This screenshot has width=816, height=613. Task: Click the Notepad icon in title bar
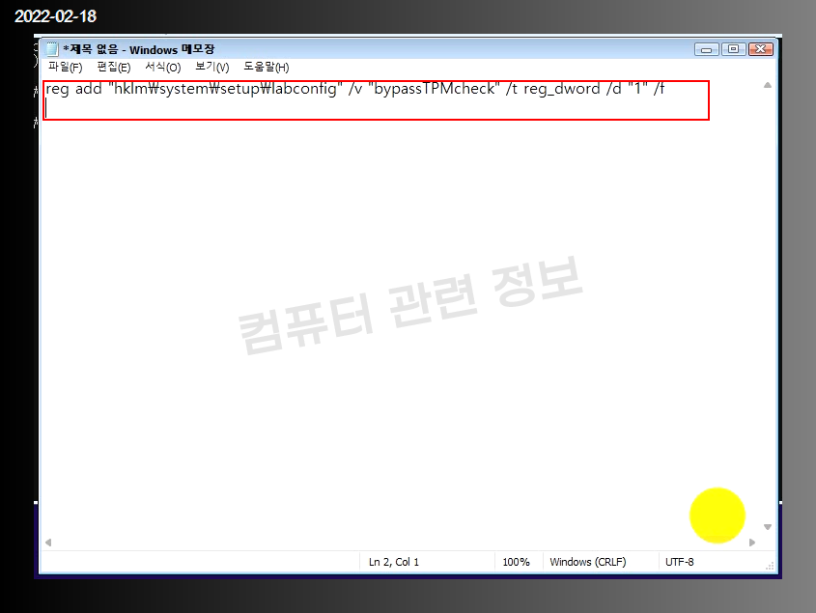[x=52, y=49]
